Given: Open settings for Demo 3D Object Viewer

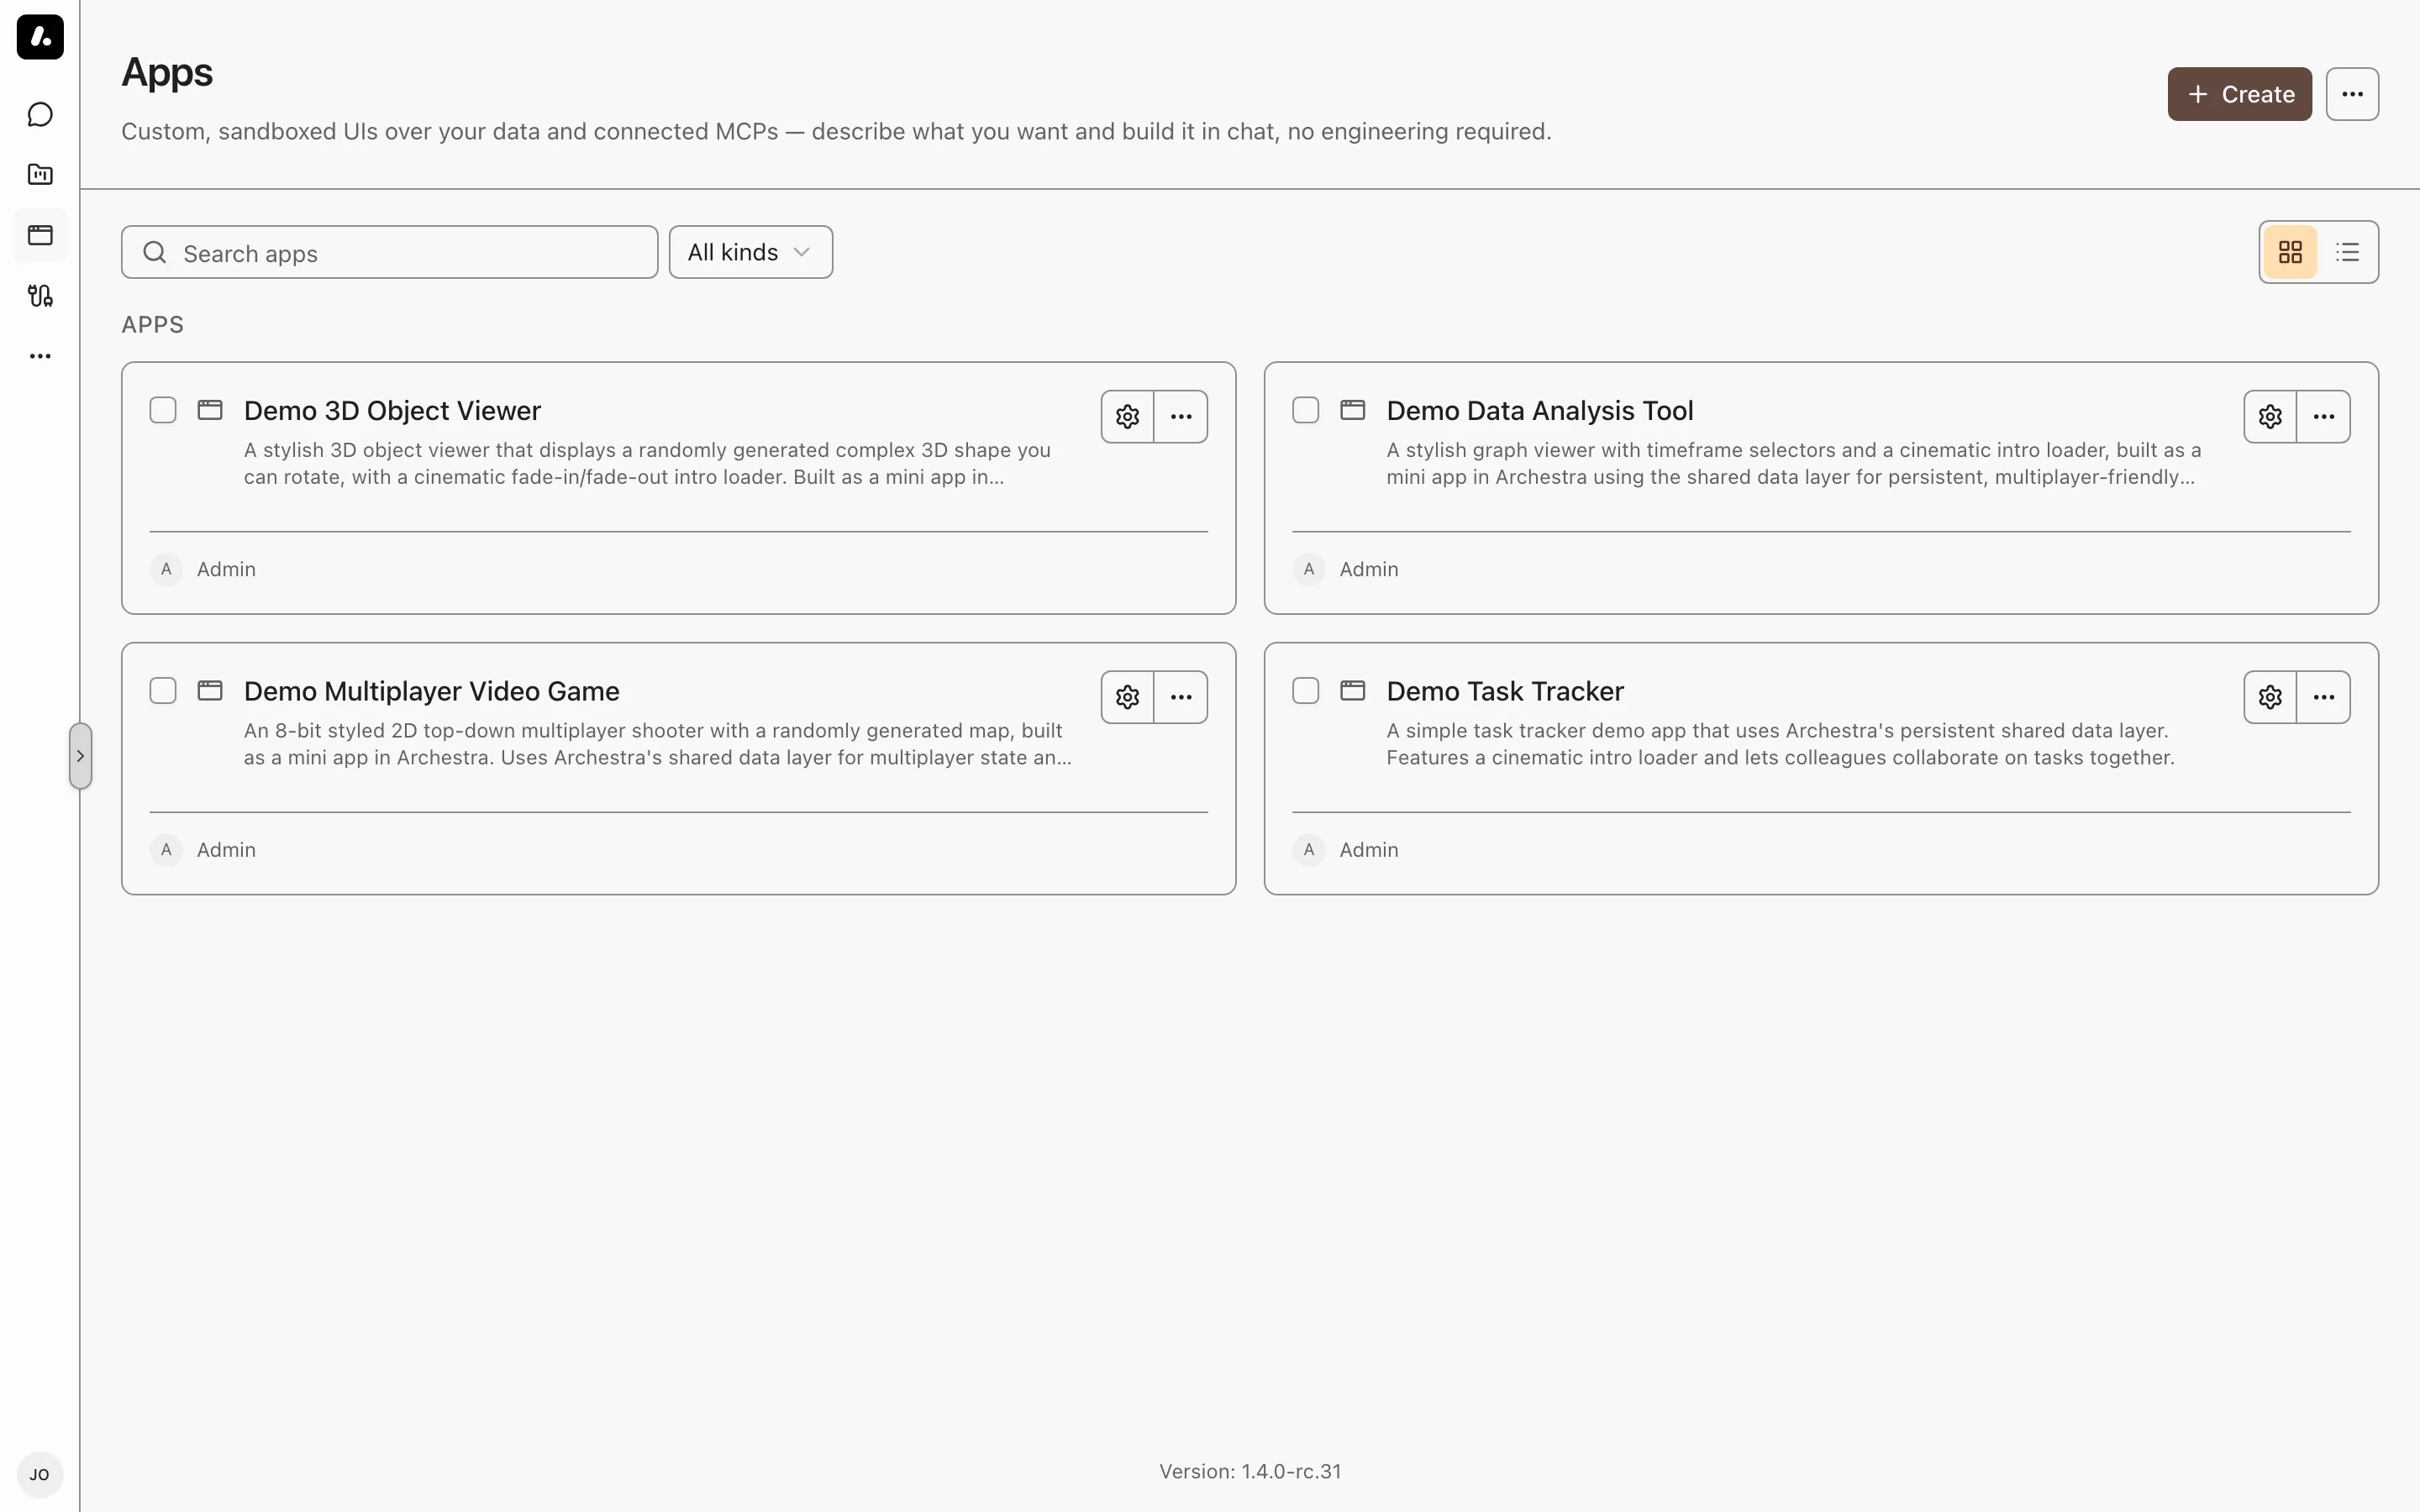Looking at the screenshot, I should click(x=1127, y=417).
